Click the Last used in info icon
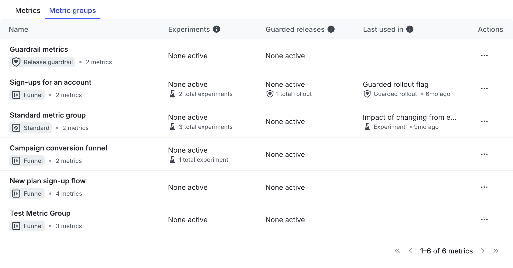 [410, 29]
